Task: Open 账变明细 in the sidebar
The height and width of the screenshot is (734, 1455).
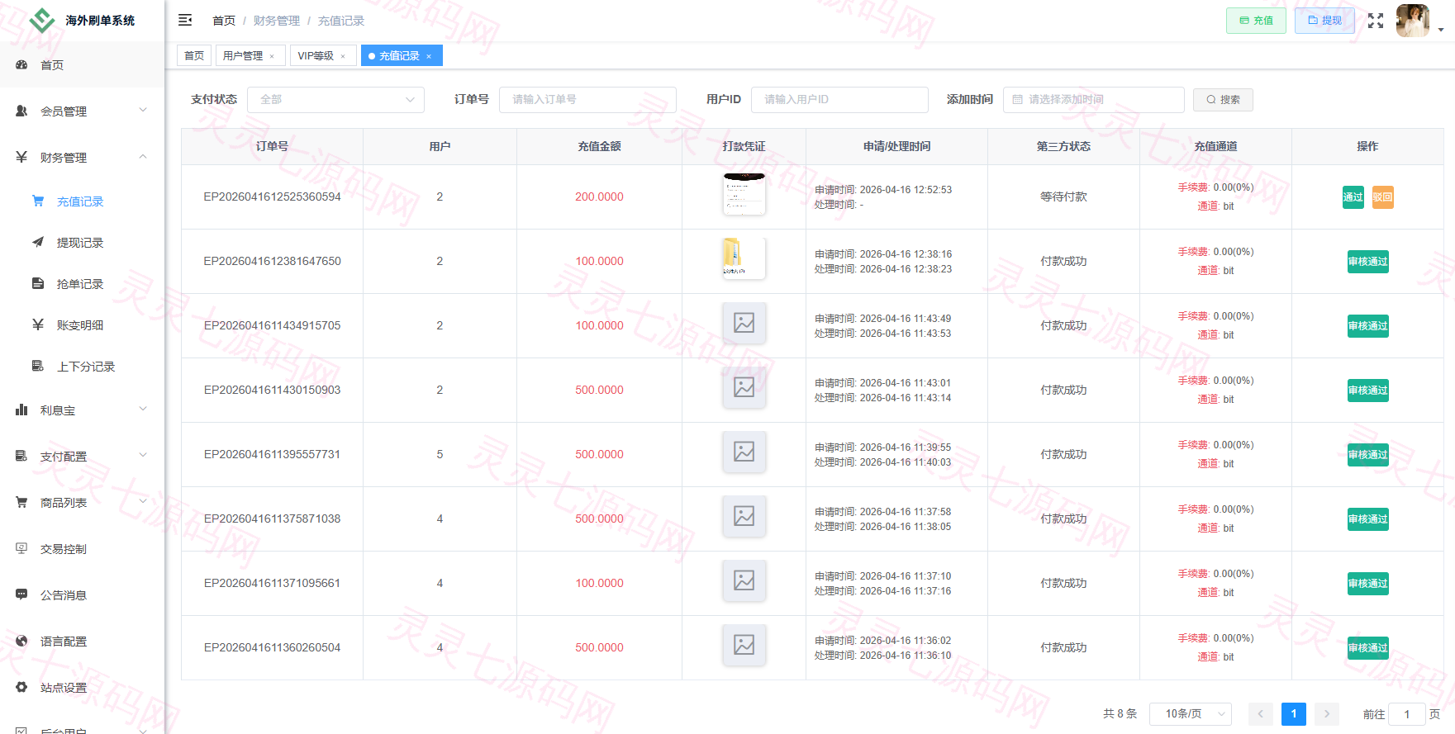Action: pos(80,325)
